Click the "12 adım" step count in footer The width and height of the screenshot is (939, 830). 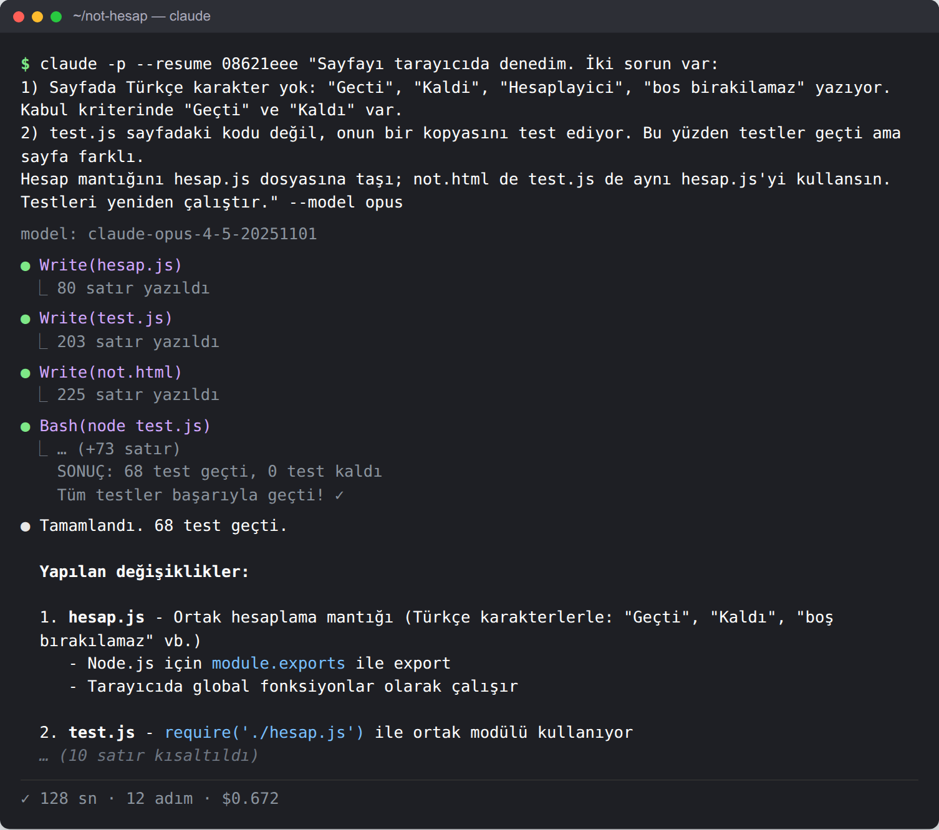tap(160, 799)
